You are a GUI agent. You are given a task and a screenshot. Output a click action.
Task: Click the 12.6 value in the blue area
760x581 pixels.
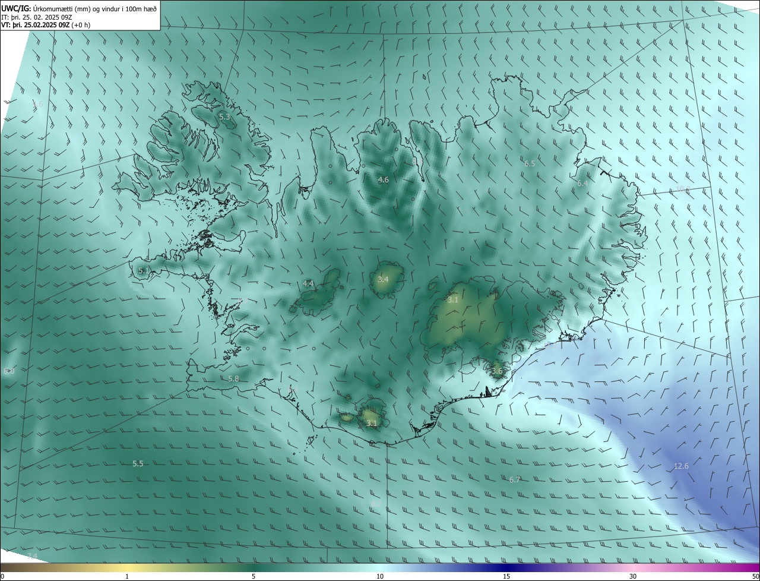[x=681, y=466]
